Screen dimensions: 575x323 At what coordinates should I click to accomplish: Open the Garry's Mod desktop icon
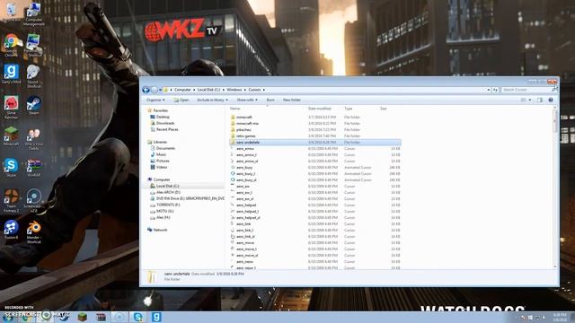[x=11, y=74]
